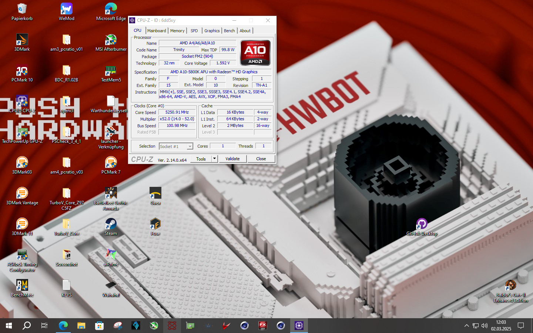
Task: Select the PCMark 7 shortcut
Action: [x=111, y=165]
